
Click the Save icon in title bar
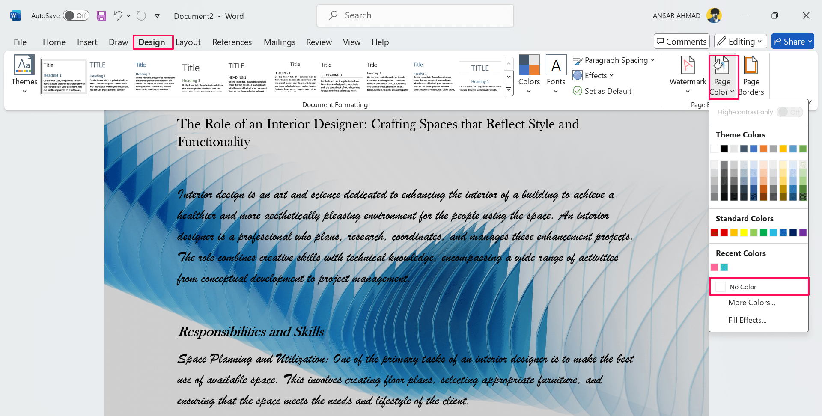point(101,16)
